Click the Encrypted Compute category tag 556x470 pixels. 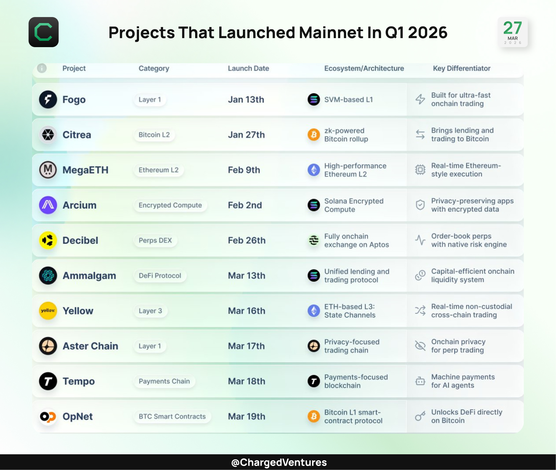[170, 205]
